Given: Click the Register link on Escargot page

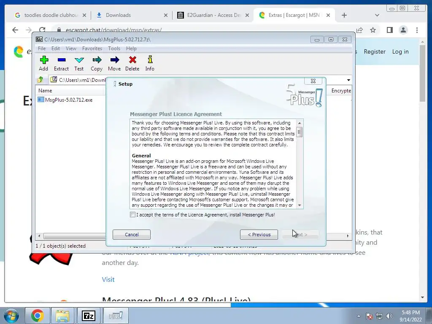Looking at the screenshot, I should [375, 51].
